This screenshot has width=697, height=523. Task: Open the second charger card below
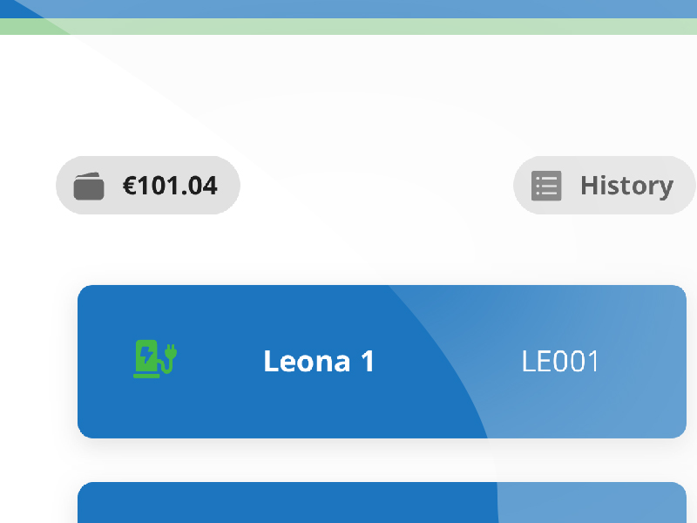coord(382,503)
